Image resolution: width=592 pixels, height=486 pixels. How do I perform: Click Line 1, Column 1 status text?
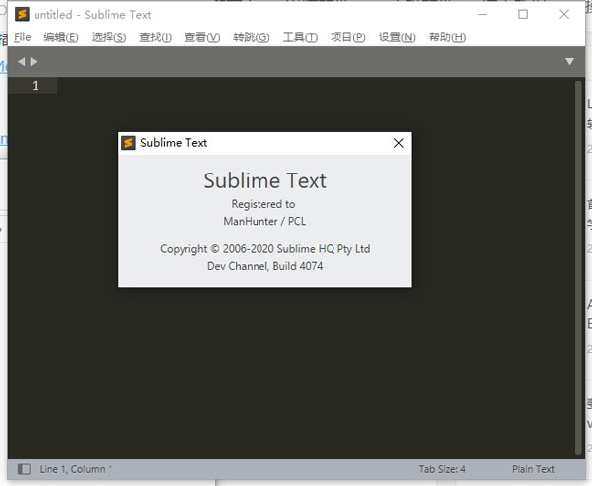pos(76,469)
